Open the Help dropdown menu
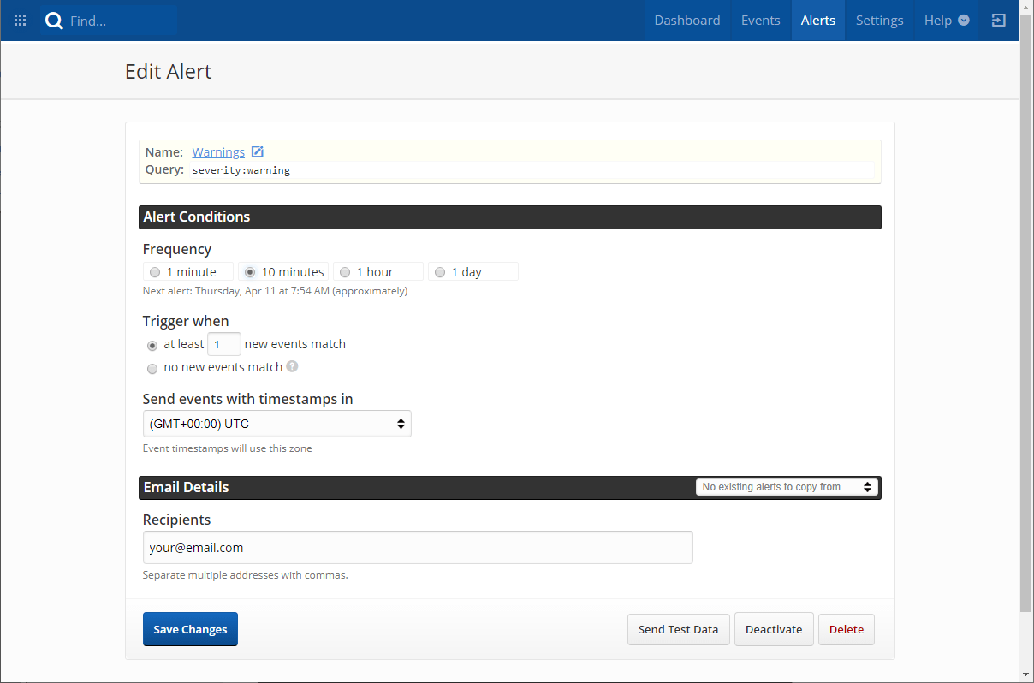Image resolution: width=1034 pixels, height=683 pixels. click(x=946, y=21)
